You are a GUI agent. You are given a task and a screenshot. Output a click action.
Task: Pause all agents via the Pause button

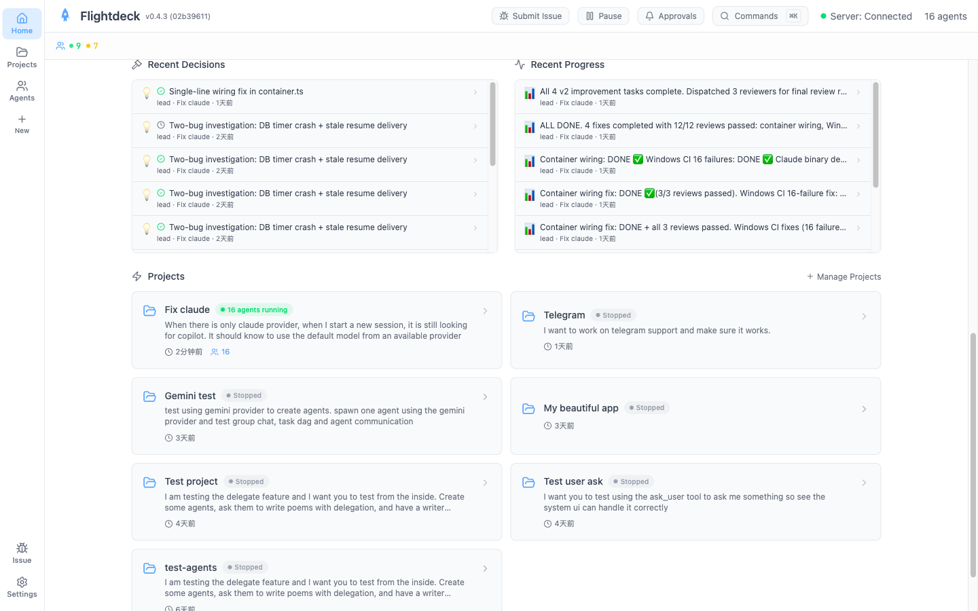[603, 16]
